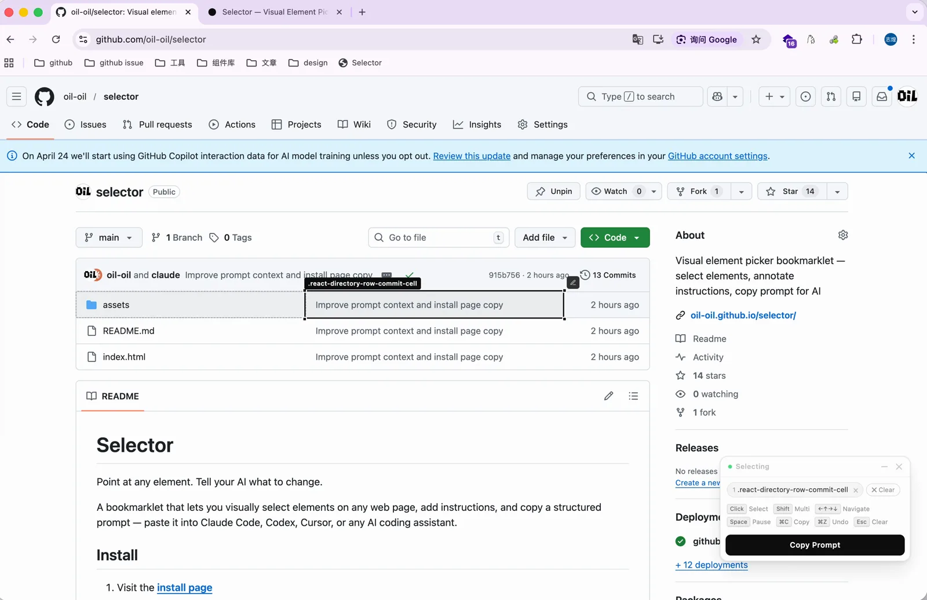Open the install app icon in address bar
This screenshot has width=927, height=600.
pos(658,39)
